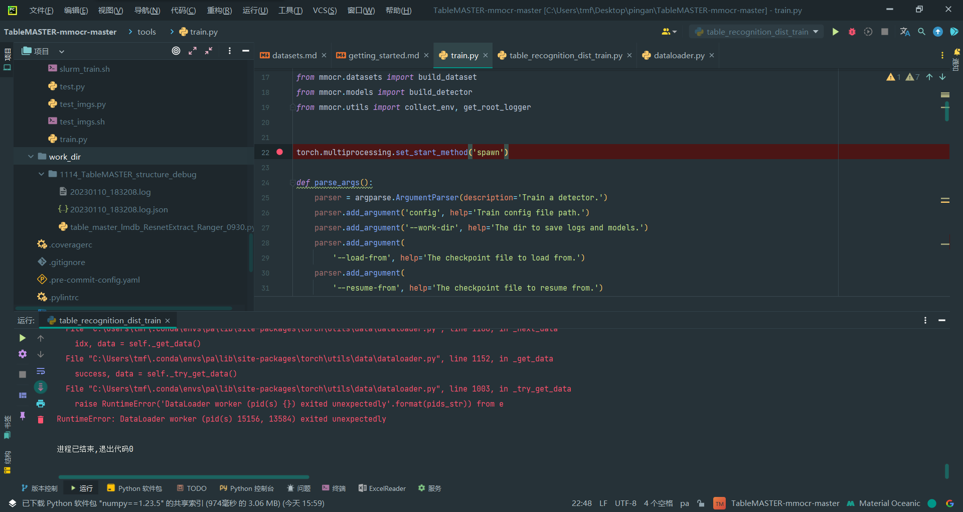Change line separator LF in status bar
963x512 pixels.
point(603,503)
